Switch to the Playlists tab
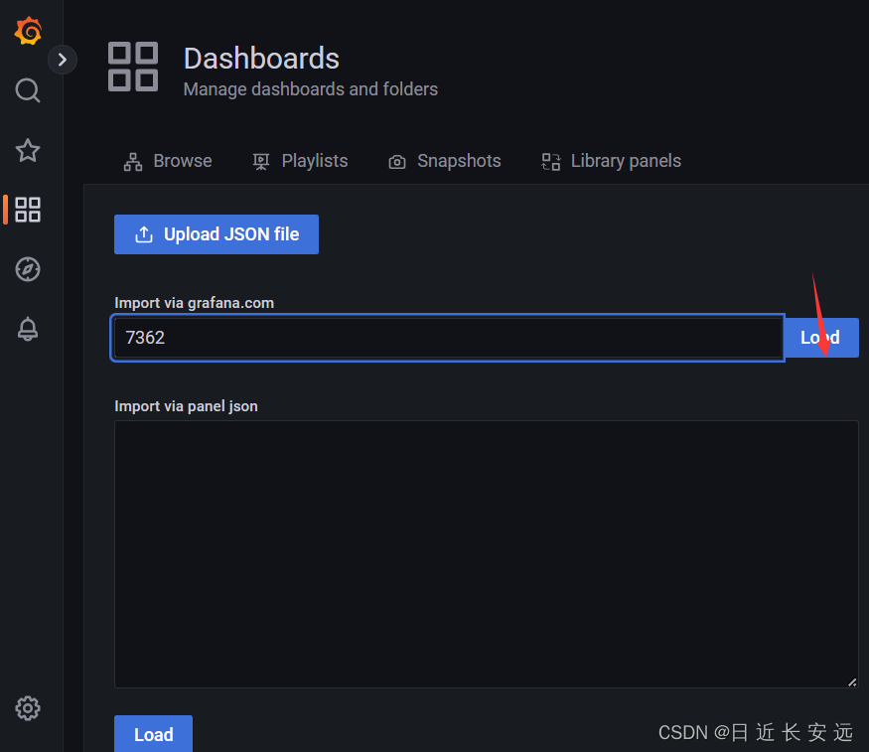Screen dimensions: 869x752 [x=300, y=161]
